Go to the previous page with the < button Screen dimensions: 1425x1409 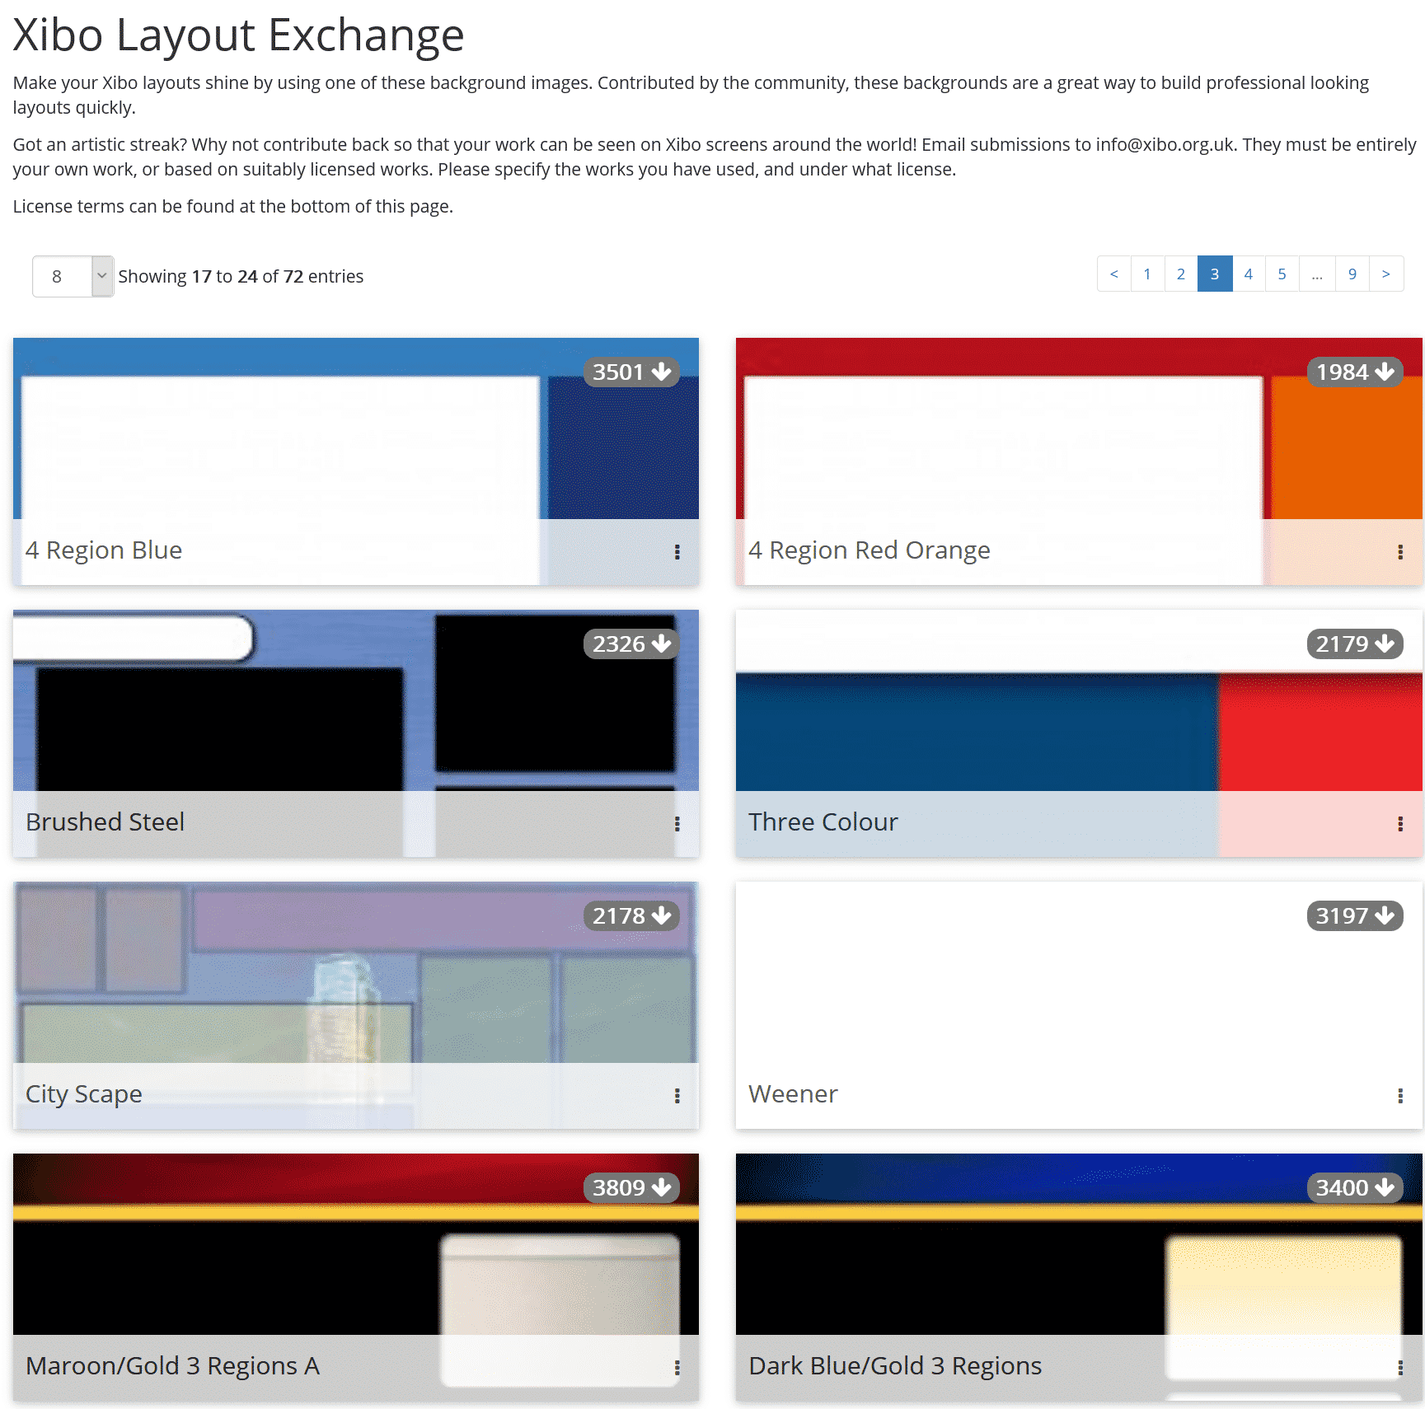1114,274
